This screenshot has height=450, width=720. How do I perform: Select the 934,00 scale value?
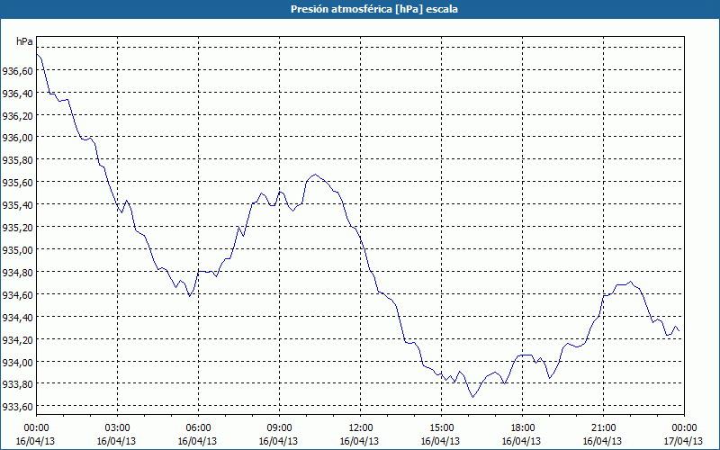[x=18, y=363]
